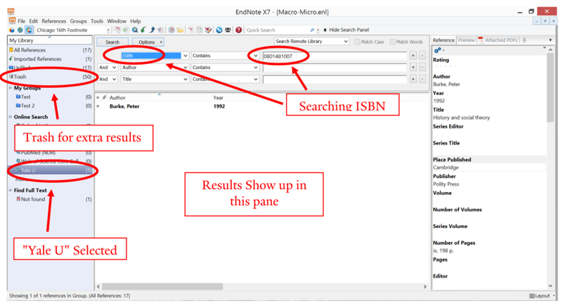Click the paperclip attachment tab icon
Viewport: 562px width, 305px height.
pos(525,40)
